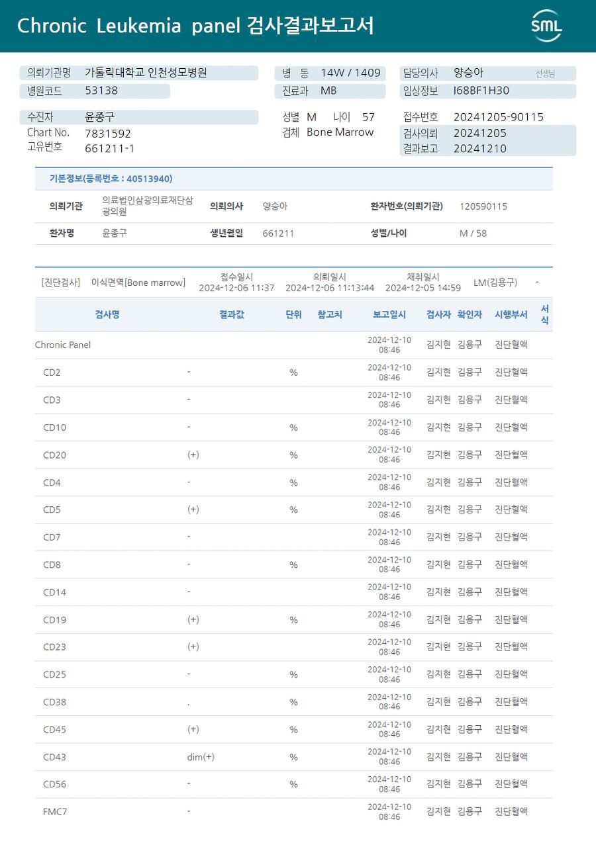Screen dimensions: 596x841
Task: Click the 'CD3' test name
Action: (x=52, y=400)
